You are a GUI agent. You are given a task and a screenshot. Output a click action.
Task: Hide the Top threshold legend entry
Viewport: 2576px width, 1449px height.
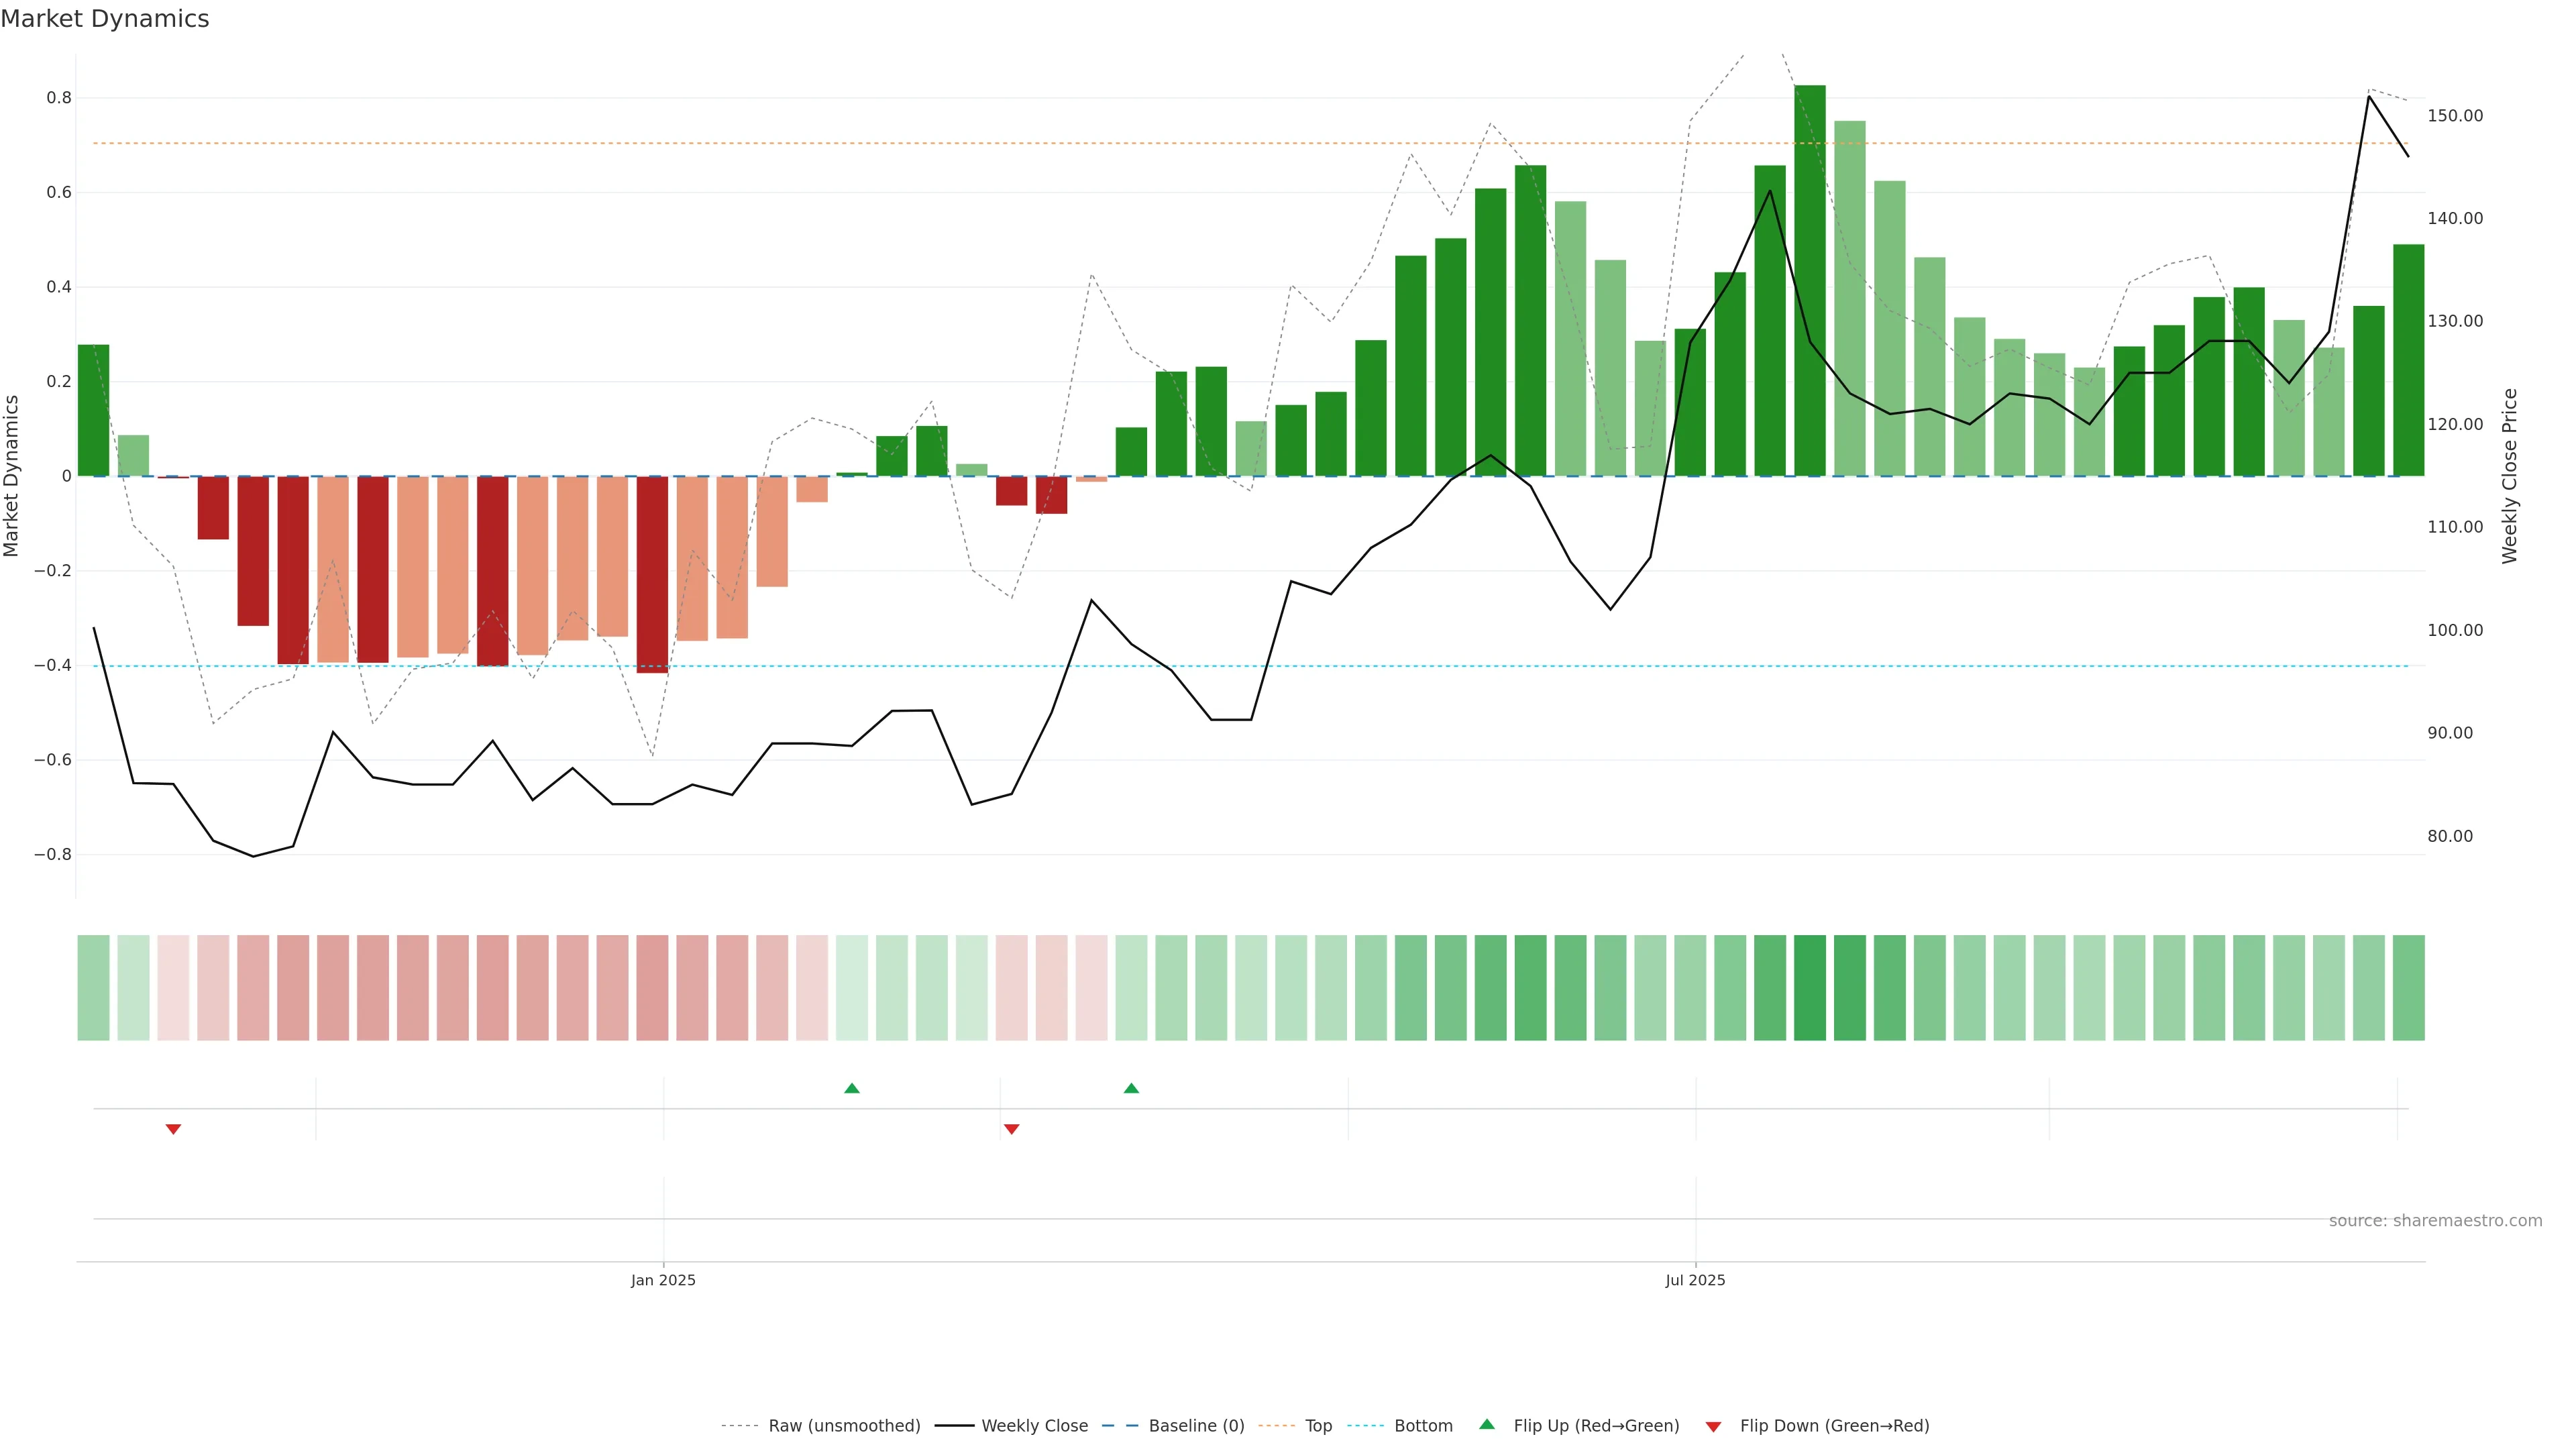(x=1318, y=1426)
